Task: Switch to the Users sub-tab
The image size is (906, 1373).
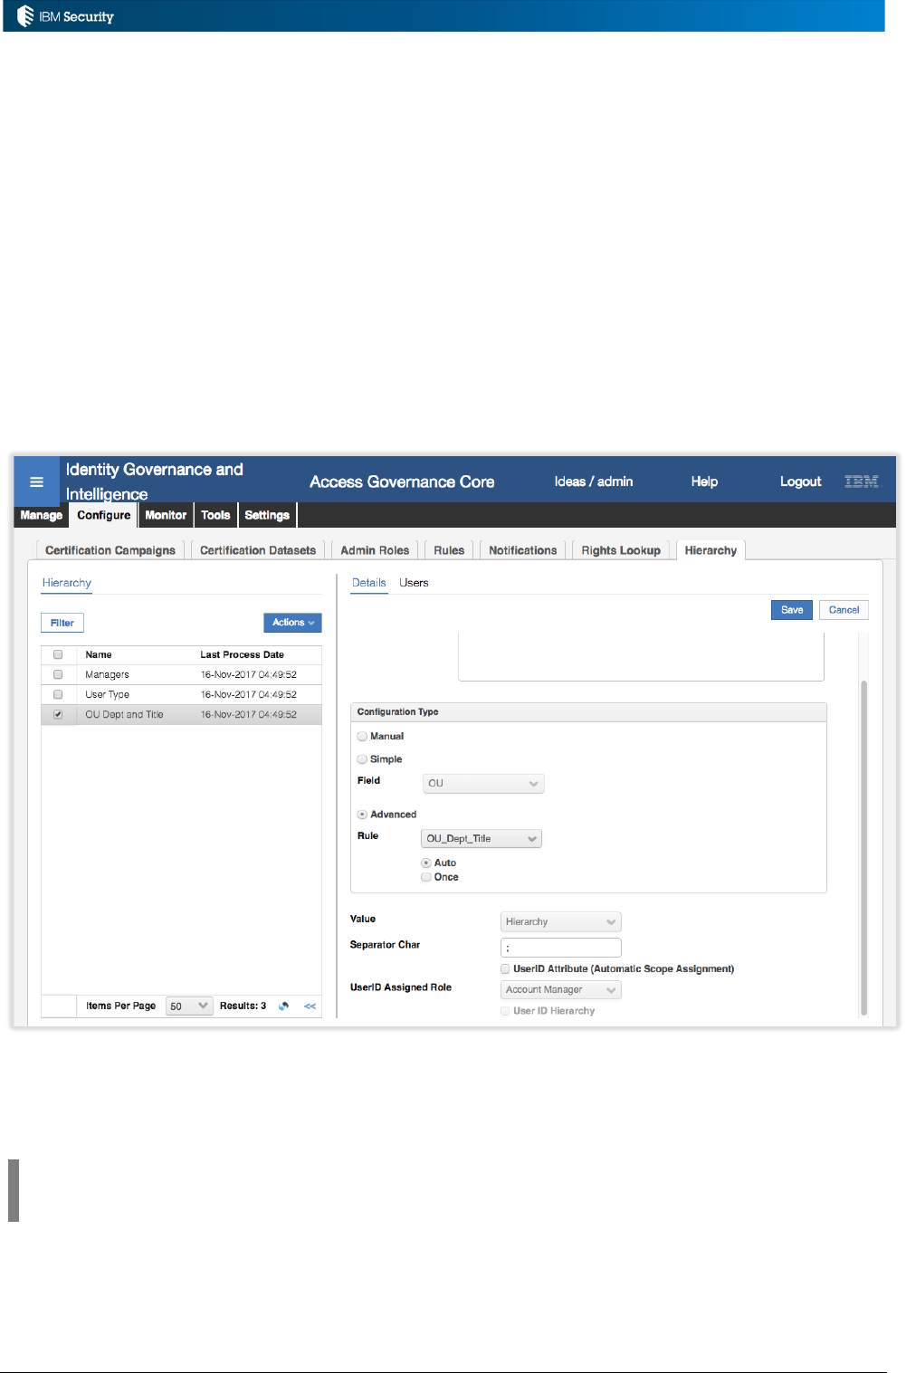Action: (414, 583)
